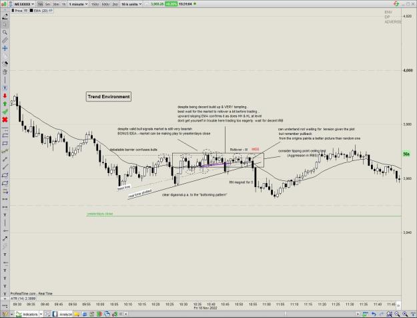Select the diagonal line drawing tool
Screen dimensions: 417x318
5,167
